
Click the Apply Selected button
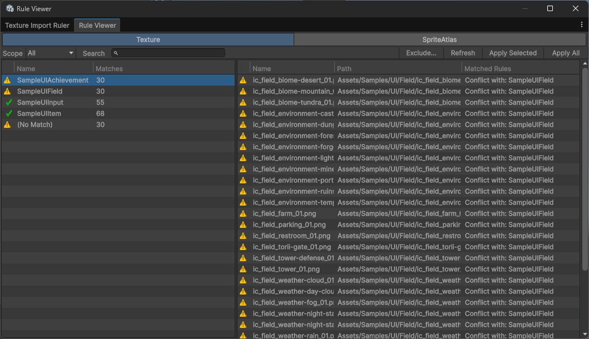click(x=513, y=53)
